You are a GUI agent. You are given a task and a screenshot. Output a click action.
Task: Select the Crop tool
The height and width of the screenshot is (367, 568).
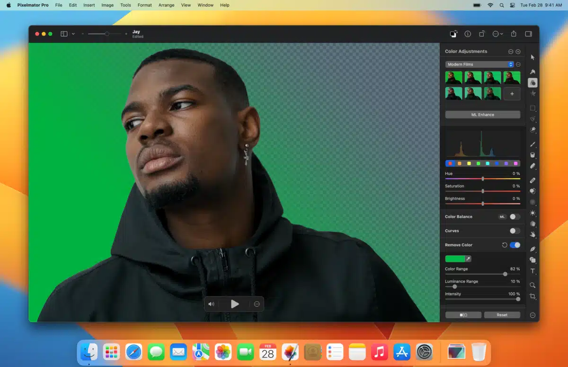pyautogui.click(x=532, y=296)
